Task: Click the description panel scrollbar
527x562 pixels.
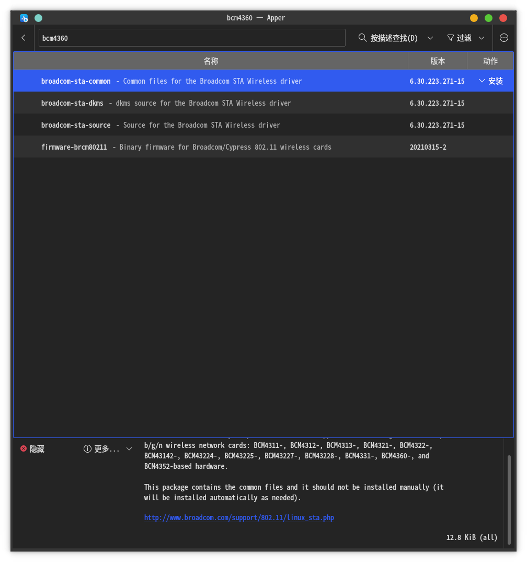Action: pos(509,500)
